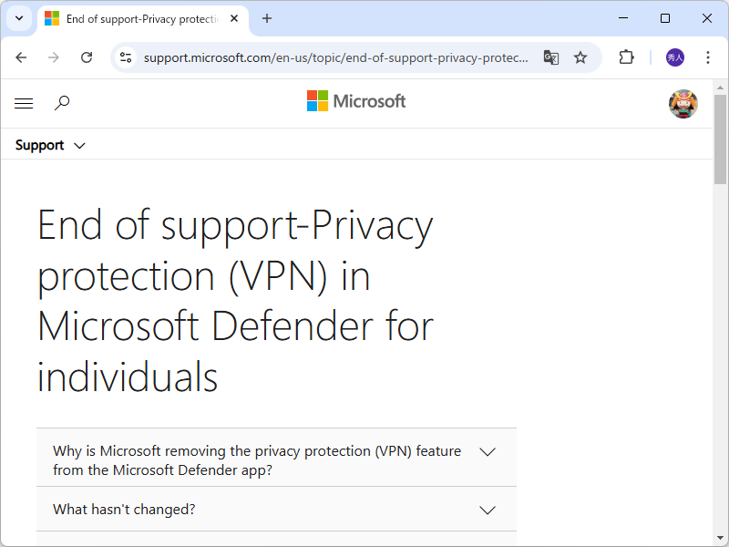Open the Chrome extensions puzzle icon
729x547 pixels.
(x=626, y=57)
